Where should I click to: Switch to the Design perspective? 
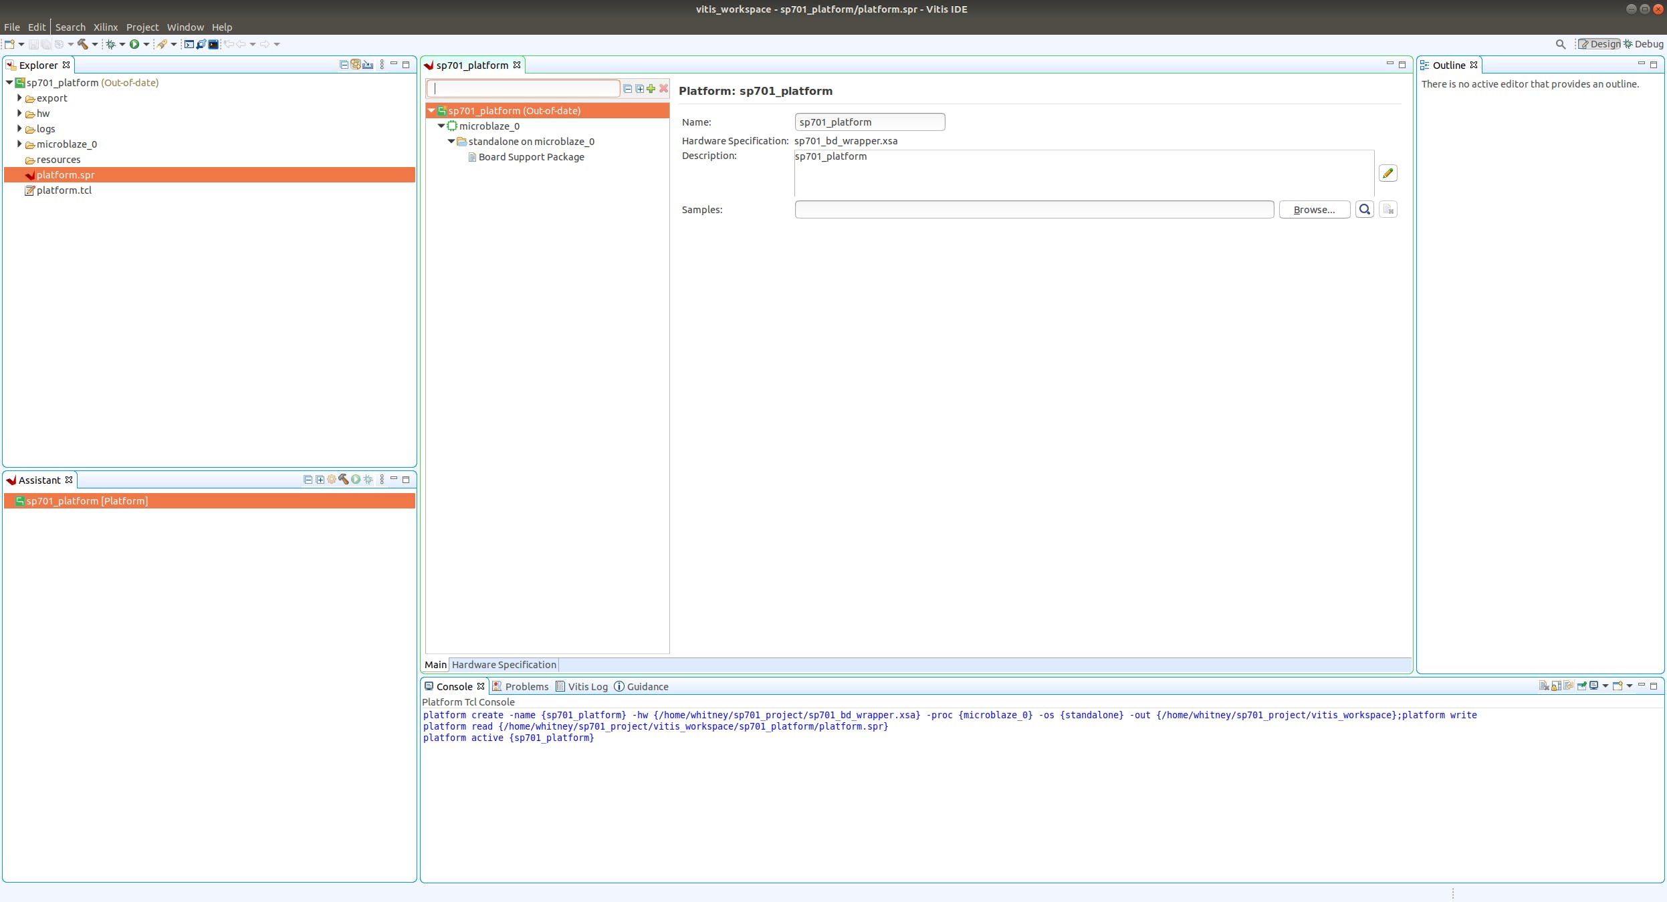1599,44
